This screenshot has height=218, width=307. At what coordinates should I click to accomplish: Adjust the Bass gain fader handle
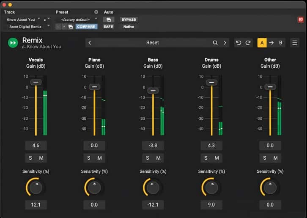(153, 91)
